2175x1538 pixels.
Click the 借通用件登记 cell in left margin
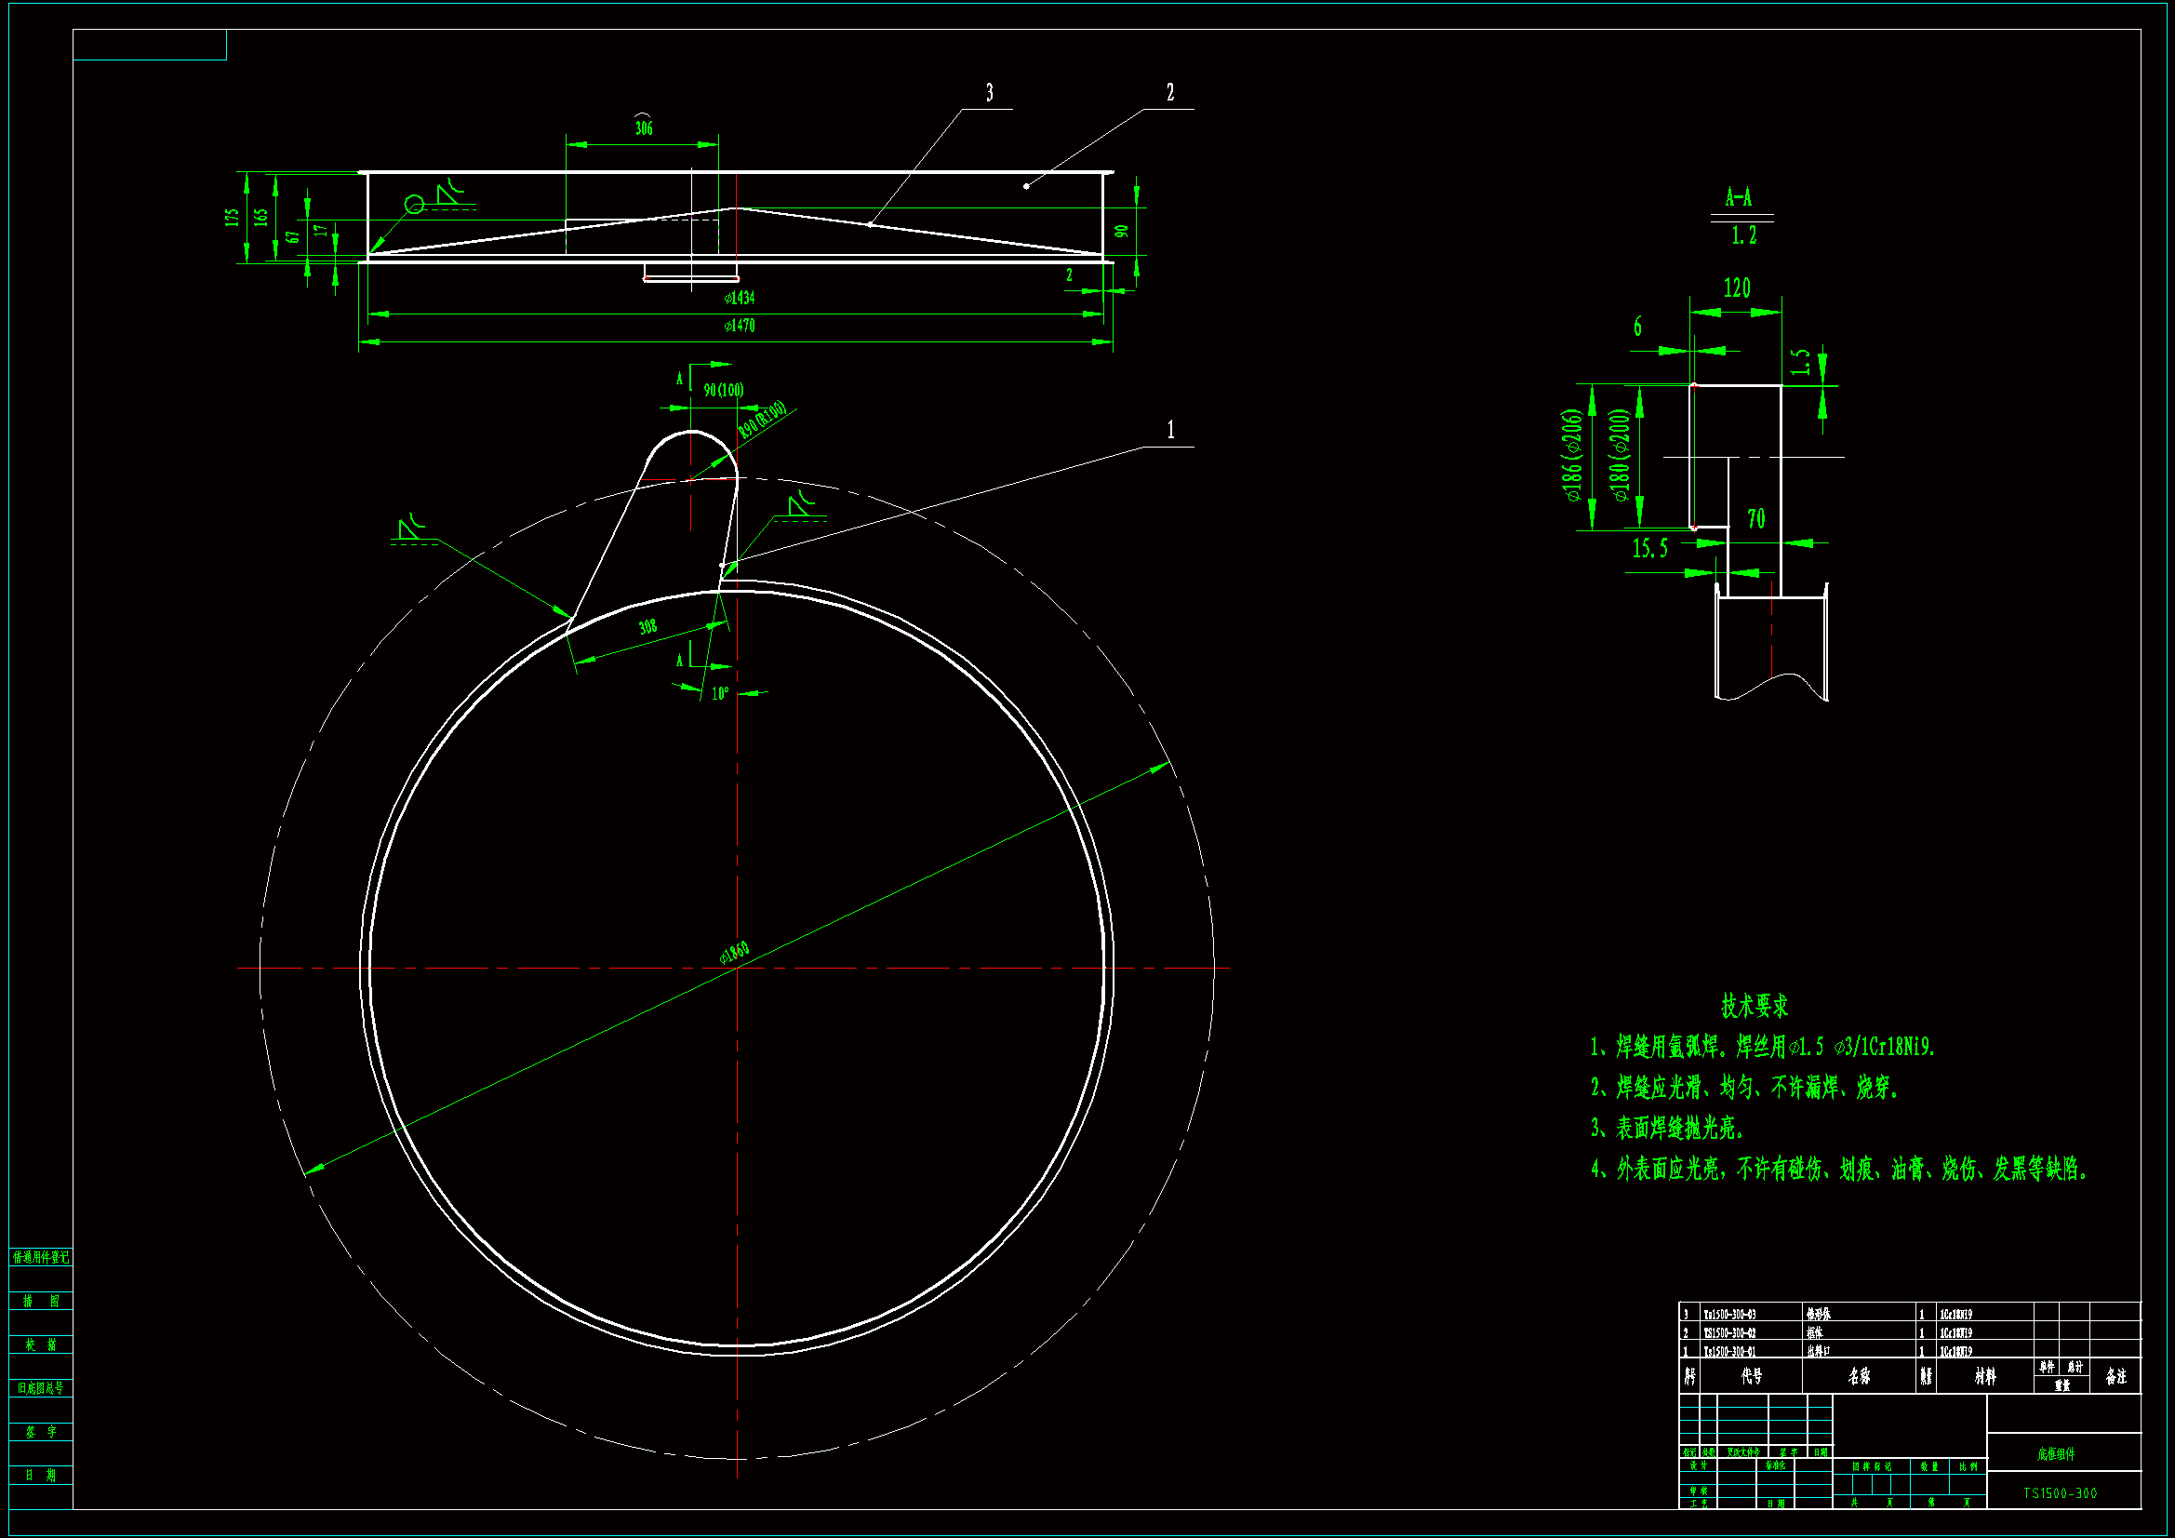tap(41, 1258)
